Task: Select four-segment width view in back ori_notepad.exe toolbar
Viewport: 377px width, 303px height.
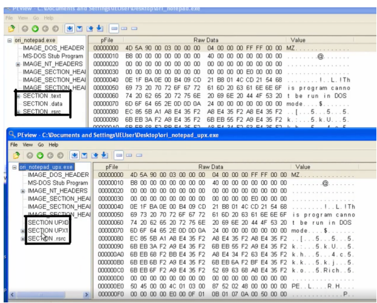Action: pyautogui.click(x=114, y=28)
